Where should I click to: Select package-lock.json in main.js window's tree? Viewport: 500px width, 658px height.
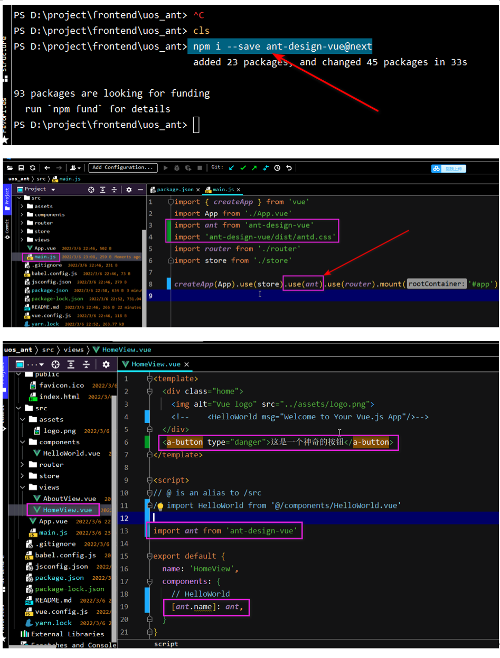tap(54, 298)
